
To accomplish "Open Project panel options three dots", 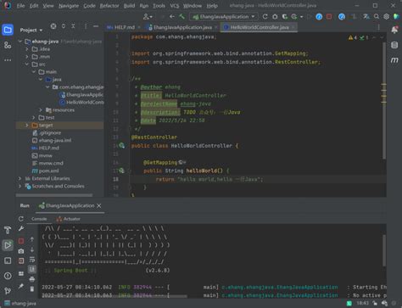I will pyautogui.click(x=86, y=26).
